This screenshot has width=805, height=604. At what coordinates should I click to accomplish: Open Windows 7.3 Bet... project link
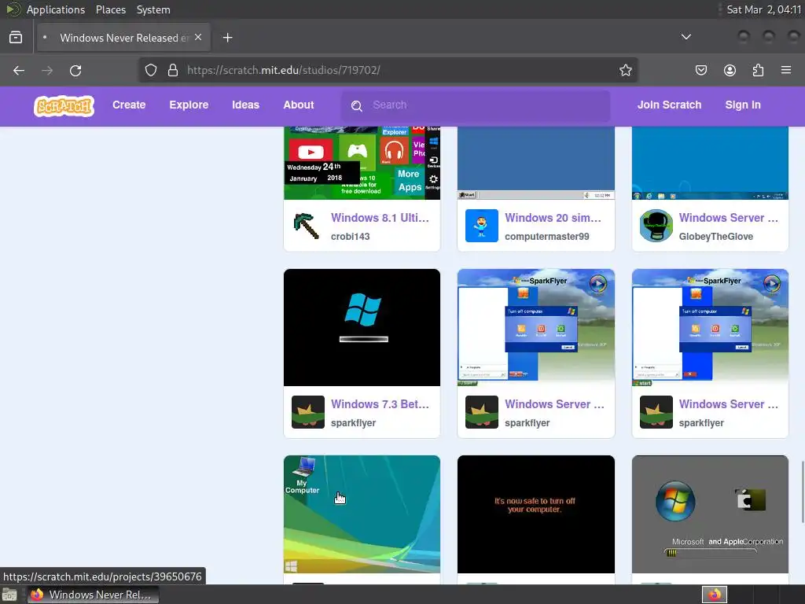click(380, 404)
